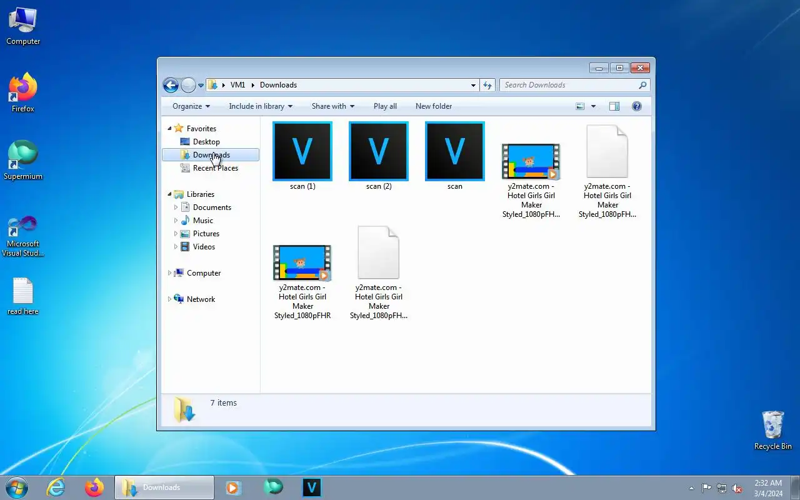Open the view options dropdown arrow

click(593, 106)
